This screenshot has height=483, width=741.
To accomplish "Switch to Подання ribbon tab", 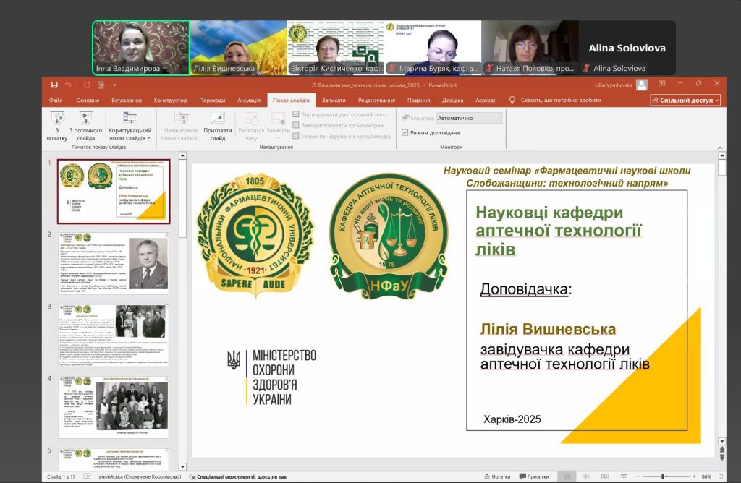I will 418,100.
